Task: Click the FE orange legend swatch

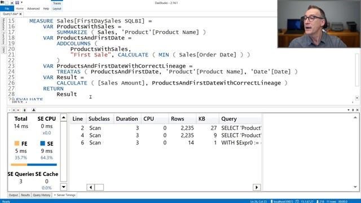Action: pos(17,143)
